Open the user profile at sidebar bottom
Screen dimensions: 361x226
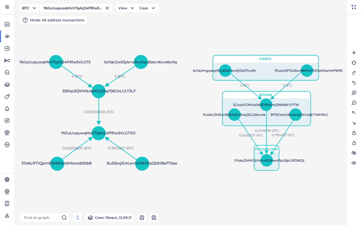[7, 215]
